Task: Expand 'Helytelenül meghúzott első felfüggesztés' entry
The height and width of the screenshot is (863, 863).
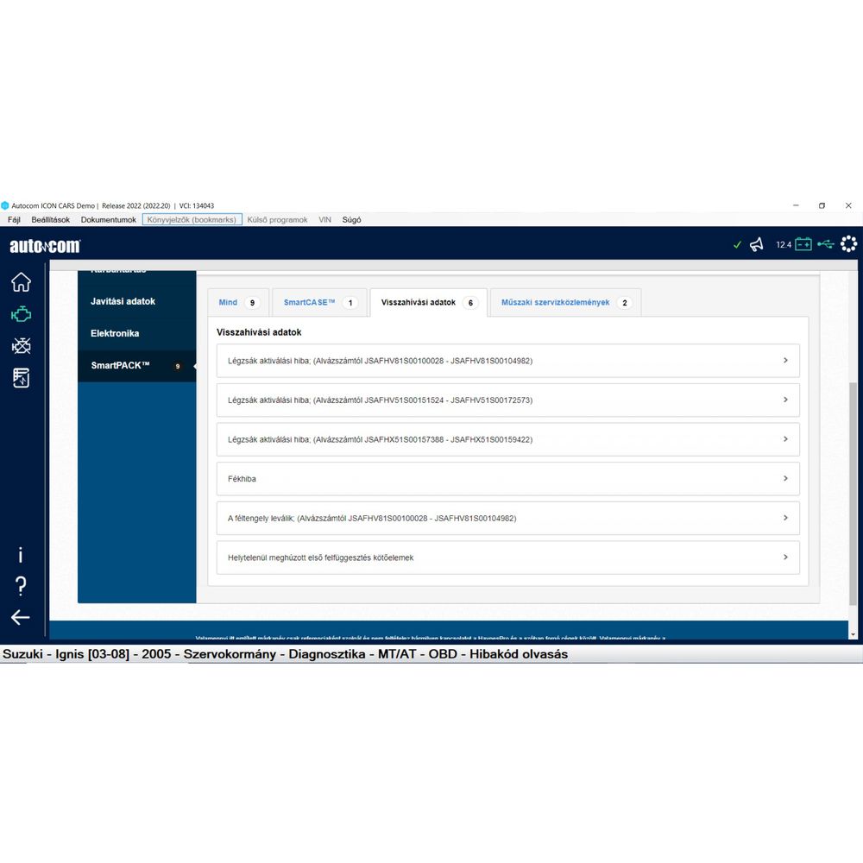Action: pos(507,557)
